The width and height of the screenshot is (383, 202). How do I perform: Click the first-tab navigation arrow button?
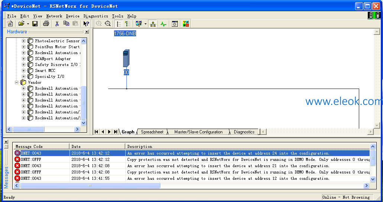[96, 132]
